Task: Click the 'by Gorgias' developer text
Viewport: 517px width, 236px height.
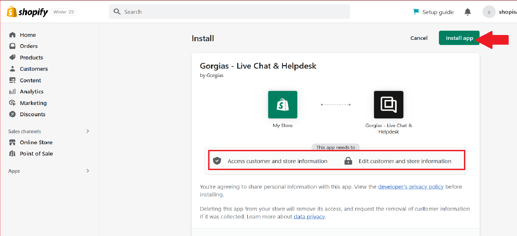Action: pos(212,75)
